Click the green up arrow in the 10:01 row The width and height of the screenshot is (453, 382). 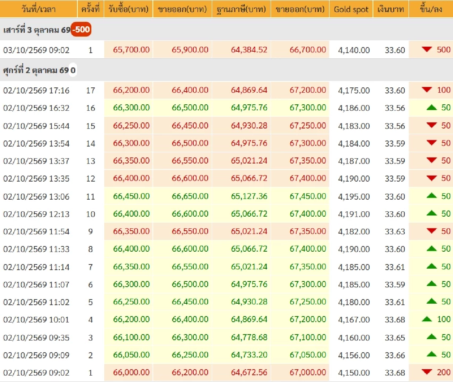point(427,319)
